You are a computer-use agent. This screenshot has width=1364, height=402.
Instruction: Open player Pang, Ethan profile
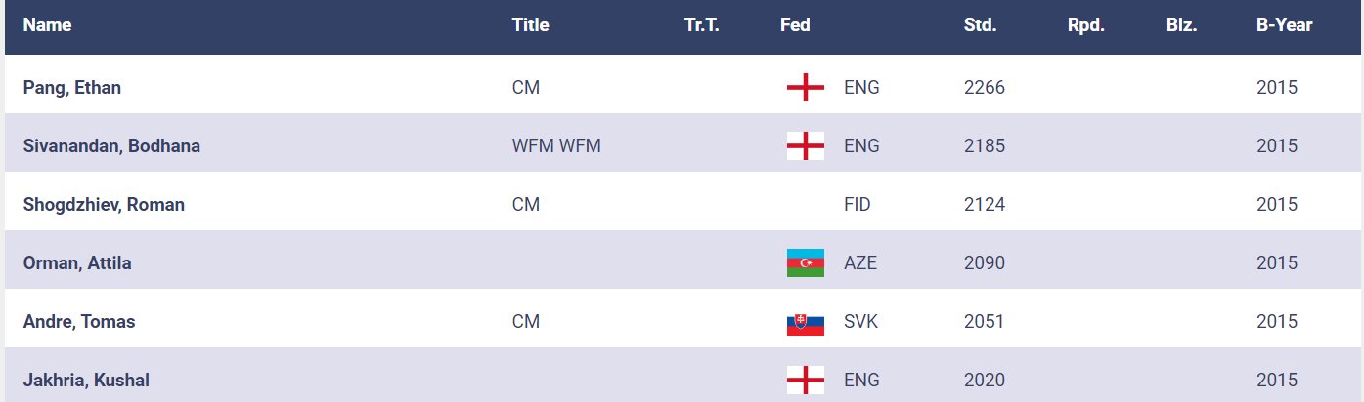71,88
